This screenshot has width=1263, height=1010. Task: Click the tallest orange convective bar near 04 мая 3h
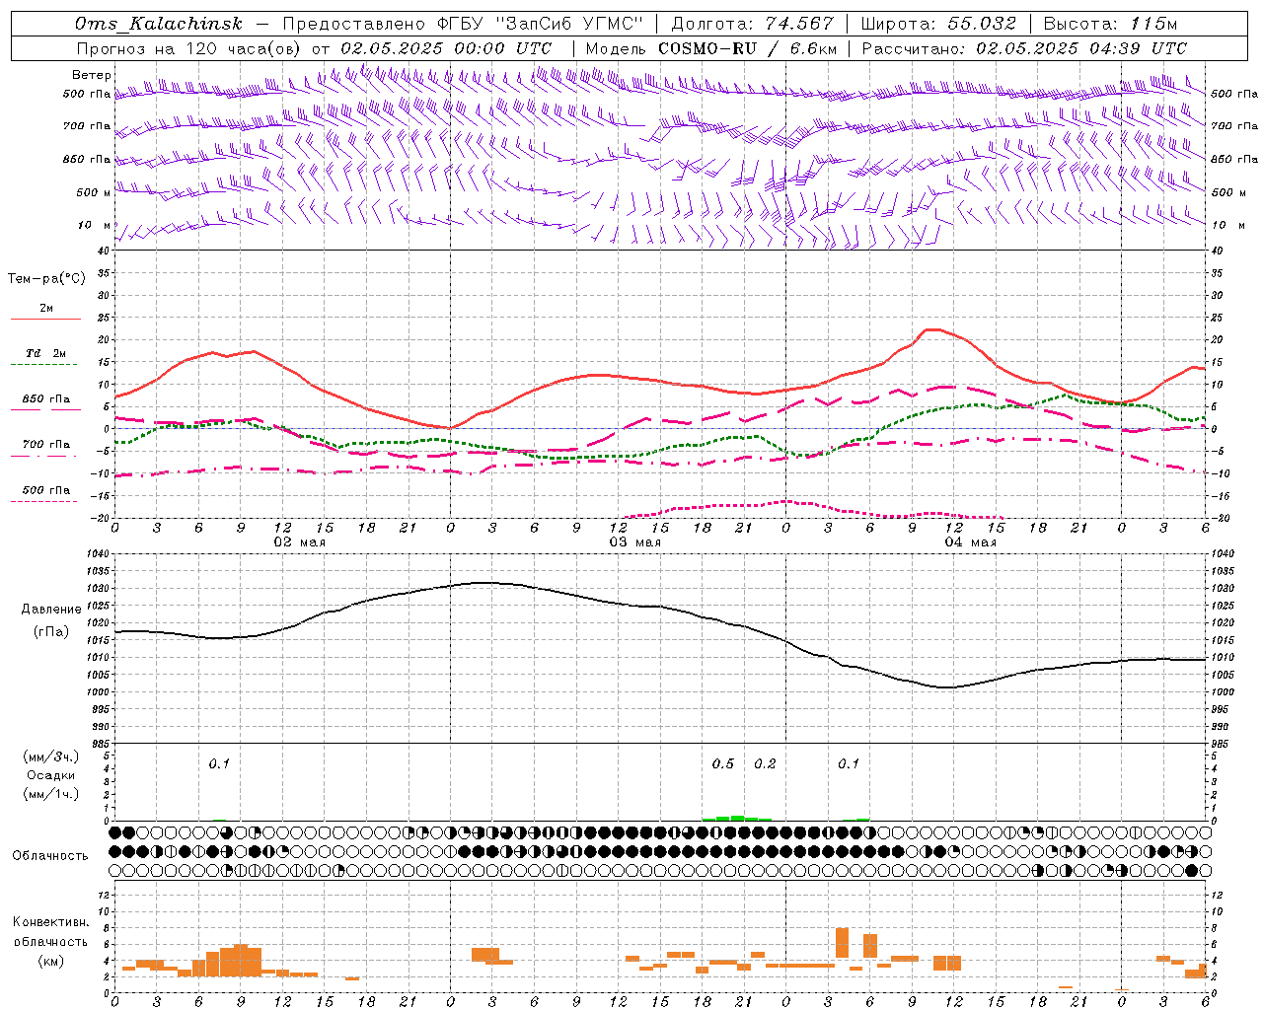(x=842, y=942)
